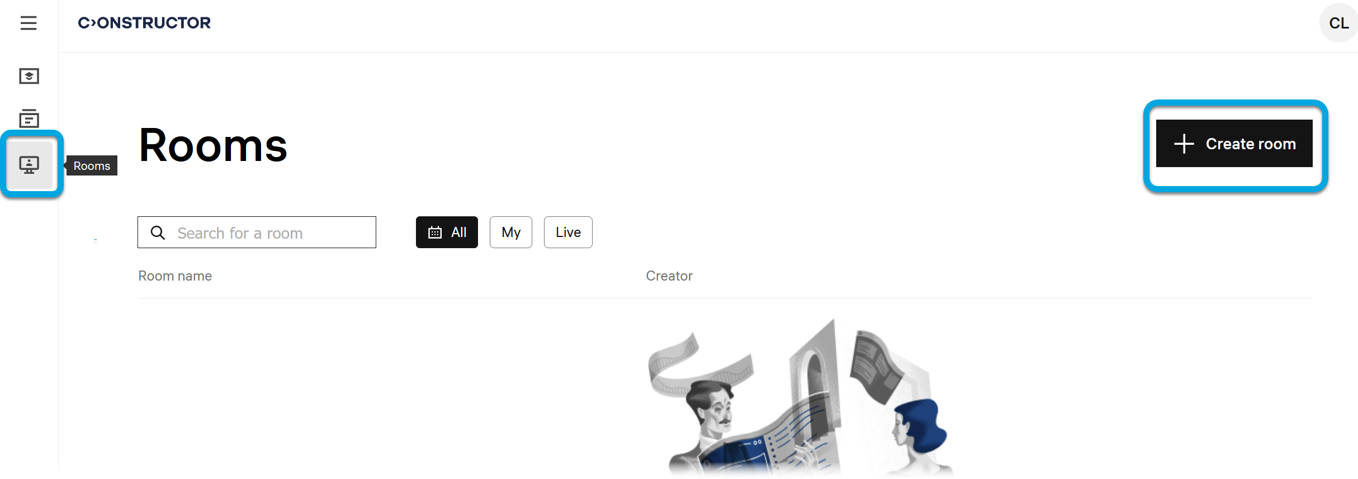Click the plus icon on Create room
The image size is (1358, 479).
click(x=1184, y=144)
